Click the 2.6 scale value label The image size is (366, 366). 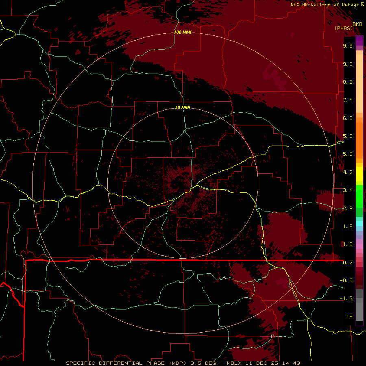tap(348, 209)
